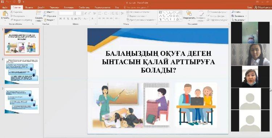This screenshot has height=138, width=272.
Task: Click the Format Painter (Формат по образцу) brush
Action: [x=12, y=20]
